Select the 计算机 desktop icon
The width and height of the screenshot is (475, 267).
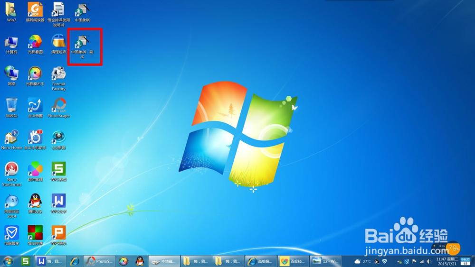11,45
